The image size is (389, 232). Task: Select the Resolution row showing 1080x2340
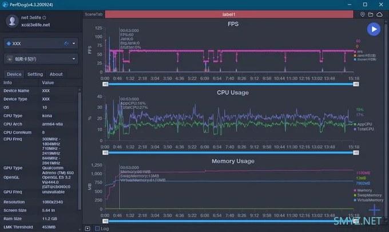pos(39,202)
